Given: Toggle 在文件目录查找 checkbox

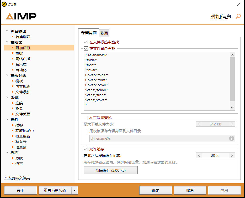Looking at the screenshot, I should click(x=86, y=48).
